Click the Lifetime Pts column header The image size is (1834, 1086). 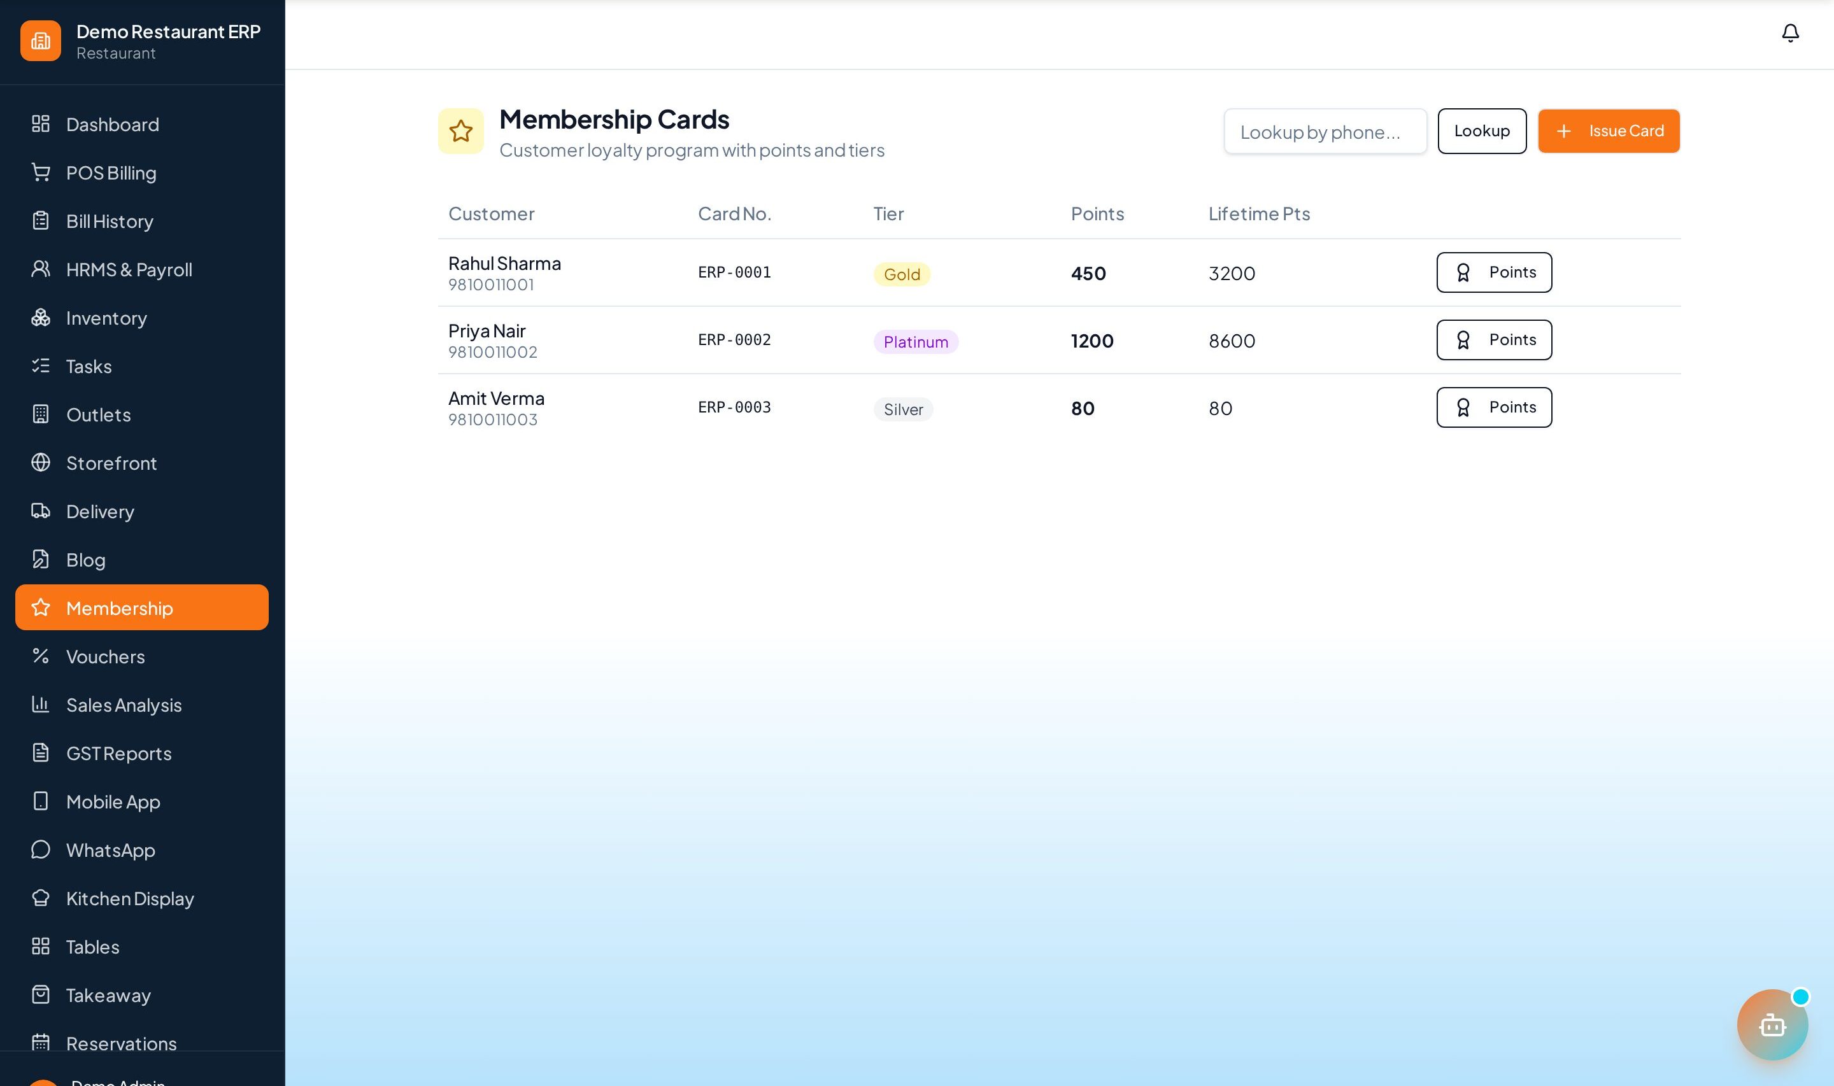(1258, 214)
